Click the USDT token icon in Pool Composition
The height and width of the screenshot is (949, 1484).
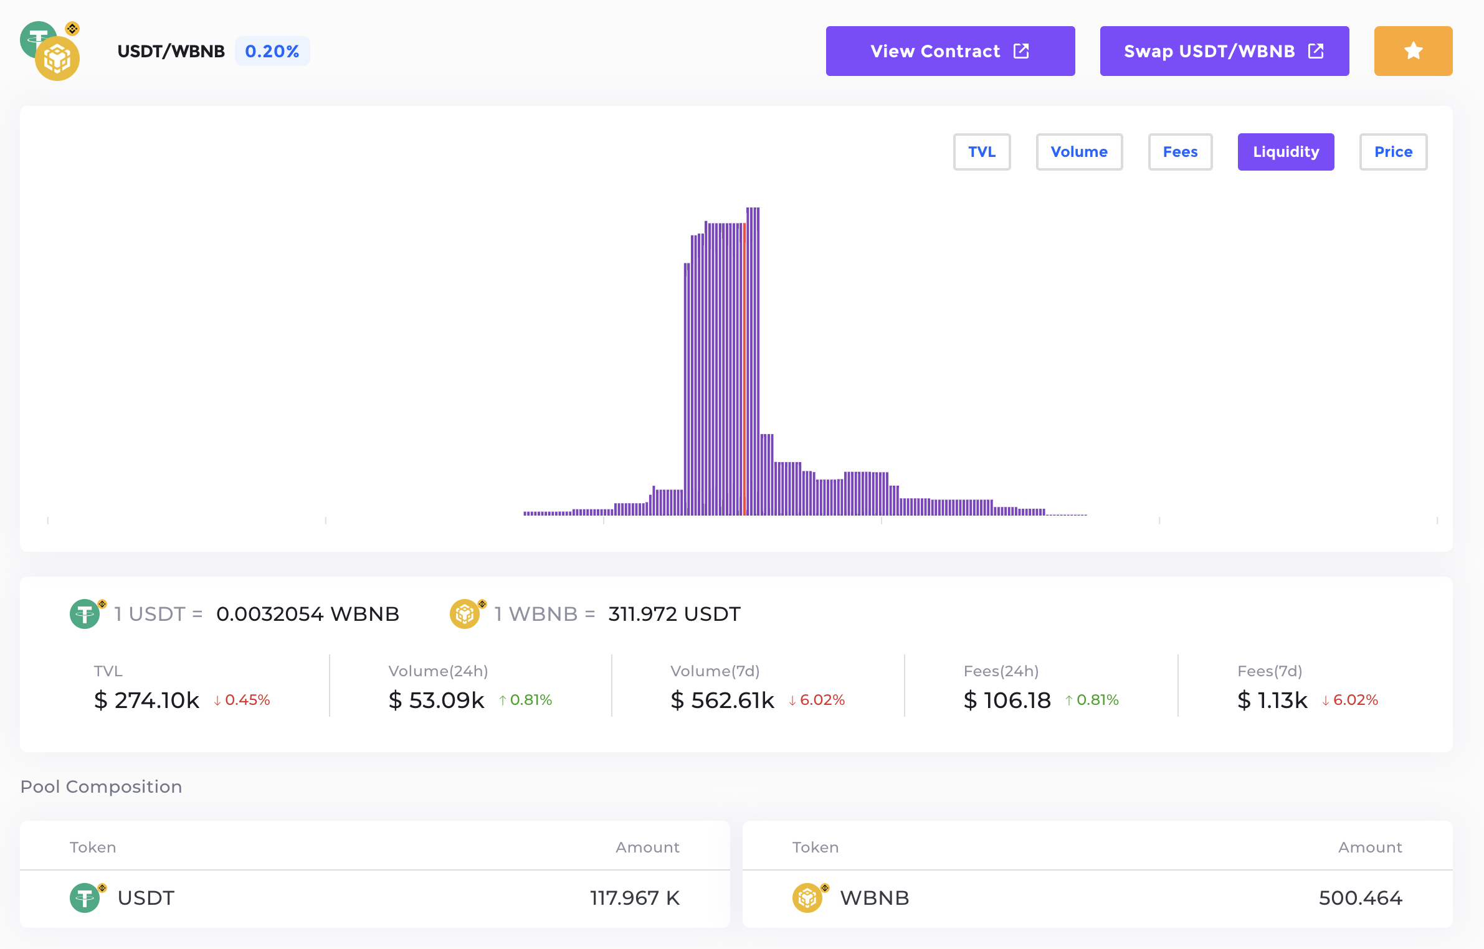[x=85, y=897]
